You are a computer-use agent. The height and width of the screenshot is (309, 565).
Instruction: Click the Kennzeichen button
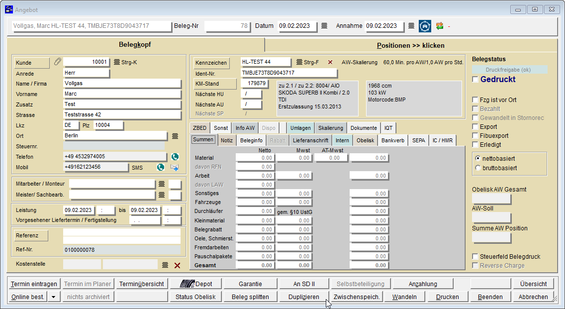[211, 63]
